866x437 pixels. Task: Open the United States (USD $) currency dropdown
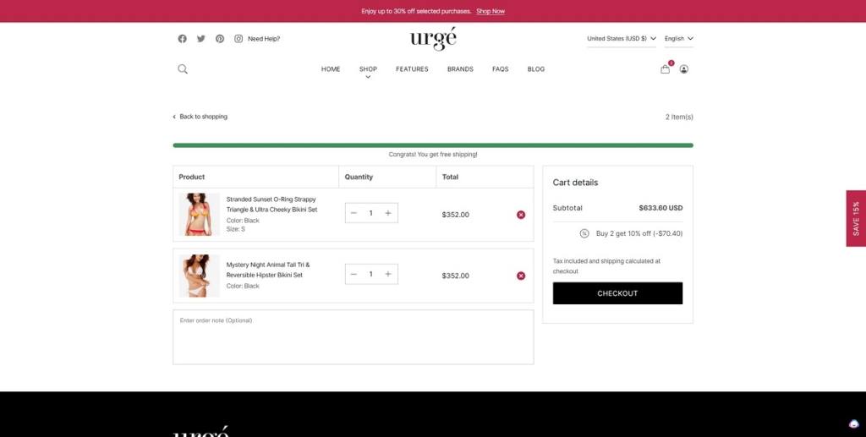pos(622,39)
